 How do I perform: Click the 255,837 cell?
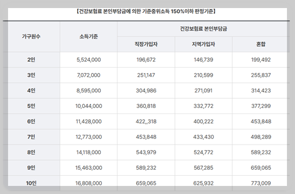pyautogui.click(x=261, y=75)
